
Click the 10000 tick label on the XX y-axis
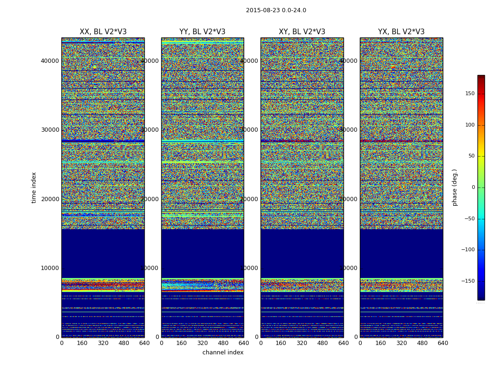click(x=50, y=268)
